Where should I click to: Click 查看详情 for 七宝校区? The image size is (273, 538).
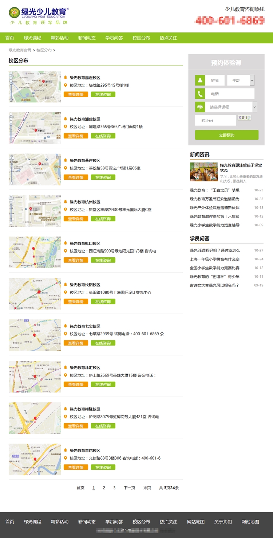pos(76,343)
